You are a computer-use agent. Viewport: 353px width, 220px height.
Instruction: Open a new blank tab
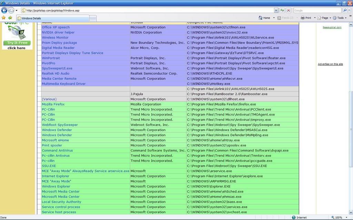point(93,18)
